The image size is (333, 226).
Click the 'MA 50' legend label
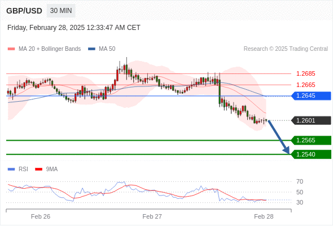(107, 49)
